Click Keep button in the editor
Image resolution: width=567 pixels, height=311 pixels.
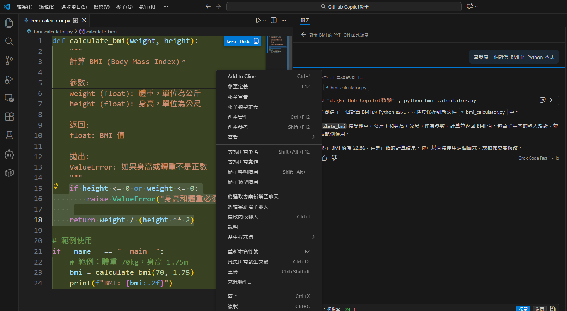pyautogui.click(x=231, y=41)
